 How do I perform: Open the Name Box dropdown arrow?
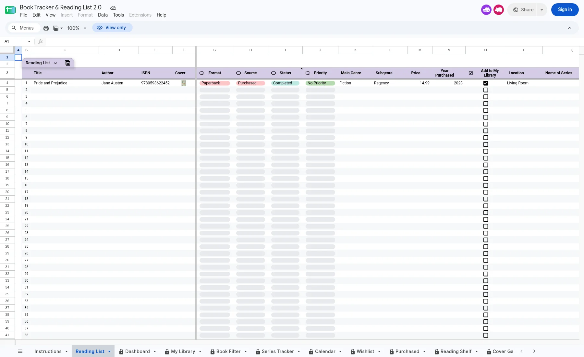(x=29, y=42)
